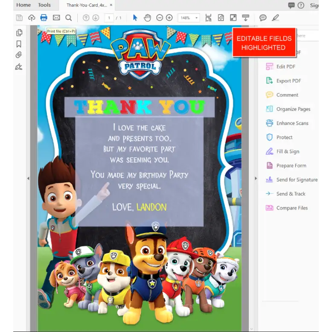Add a sticky note comment icon
Screen dimensions: 332x332
pos(263,18)
